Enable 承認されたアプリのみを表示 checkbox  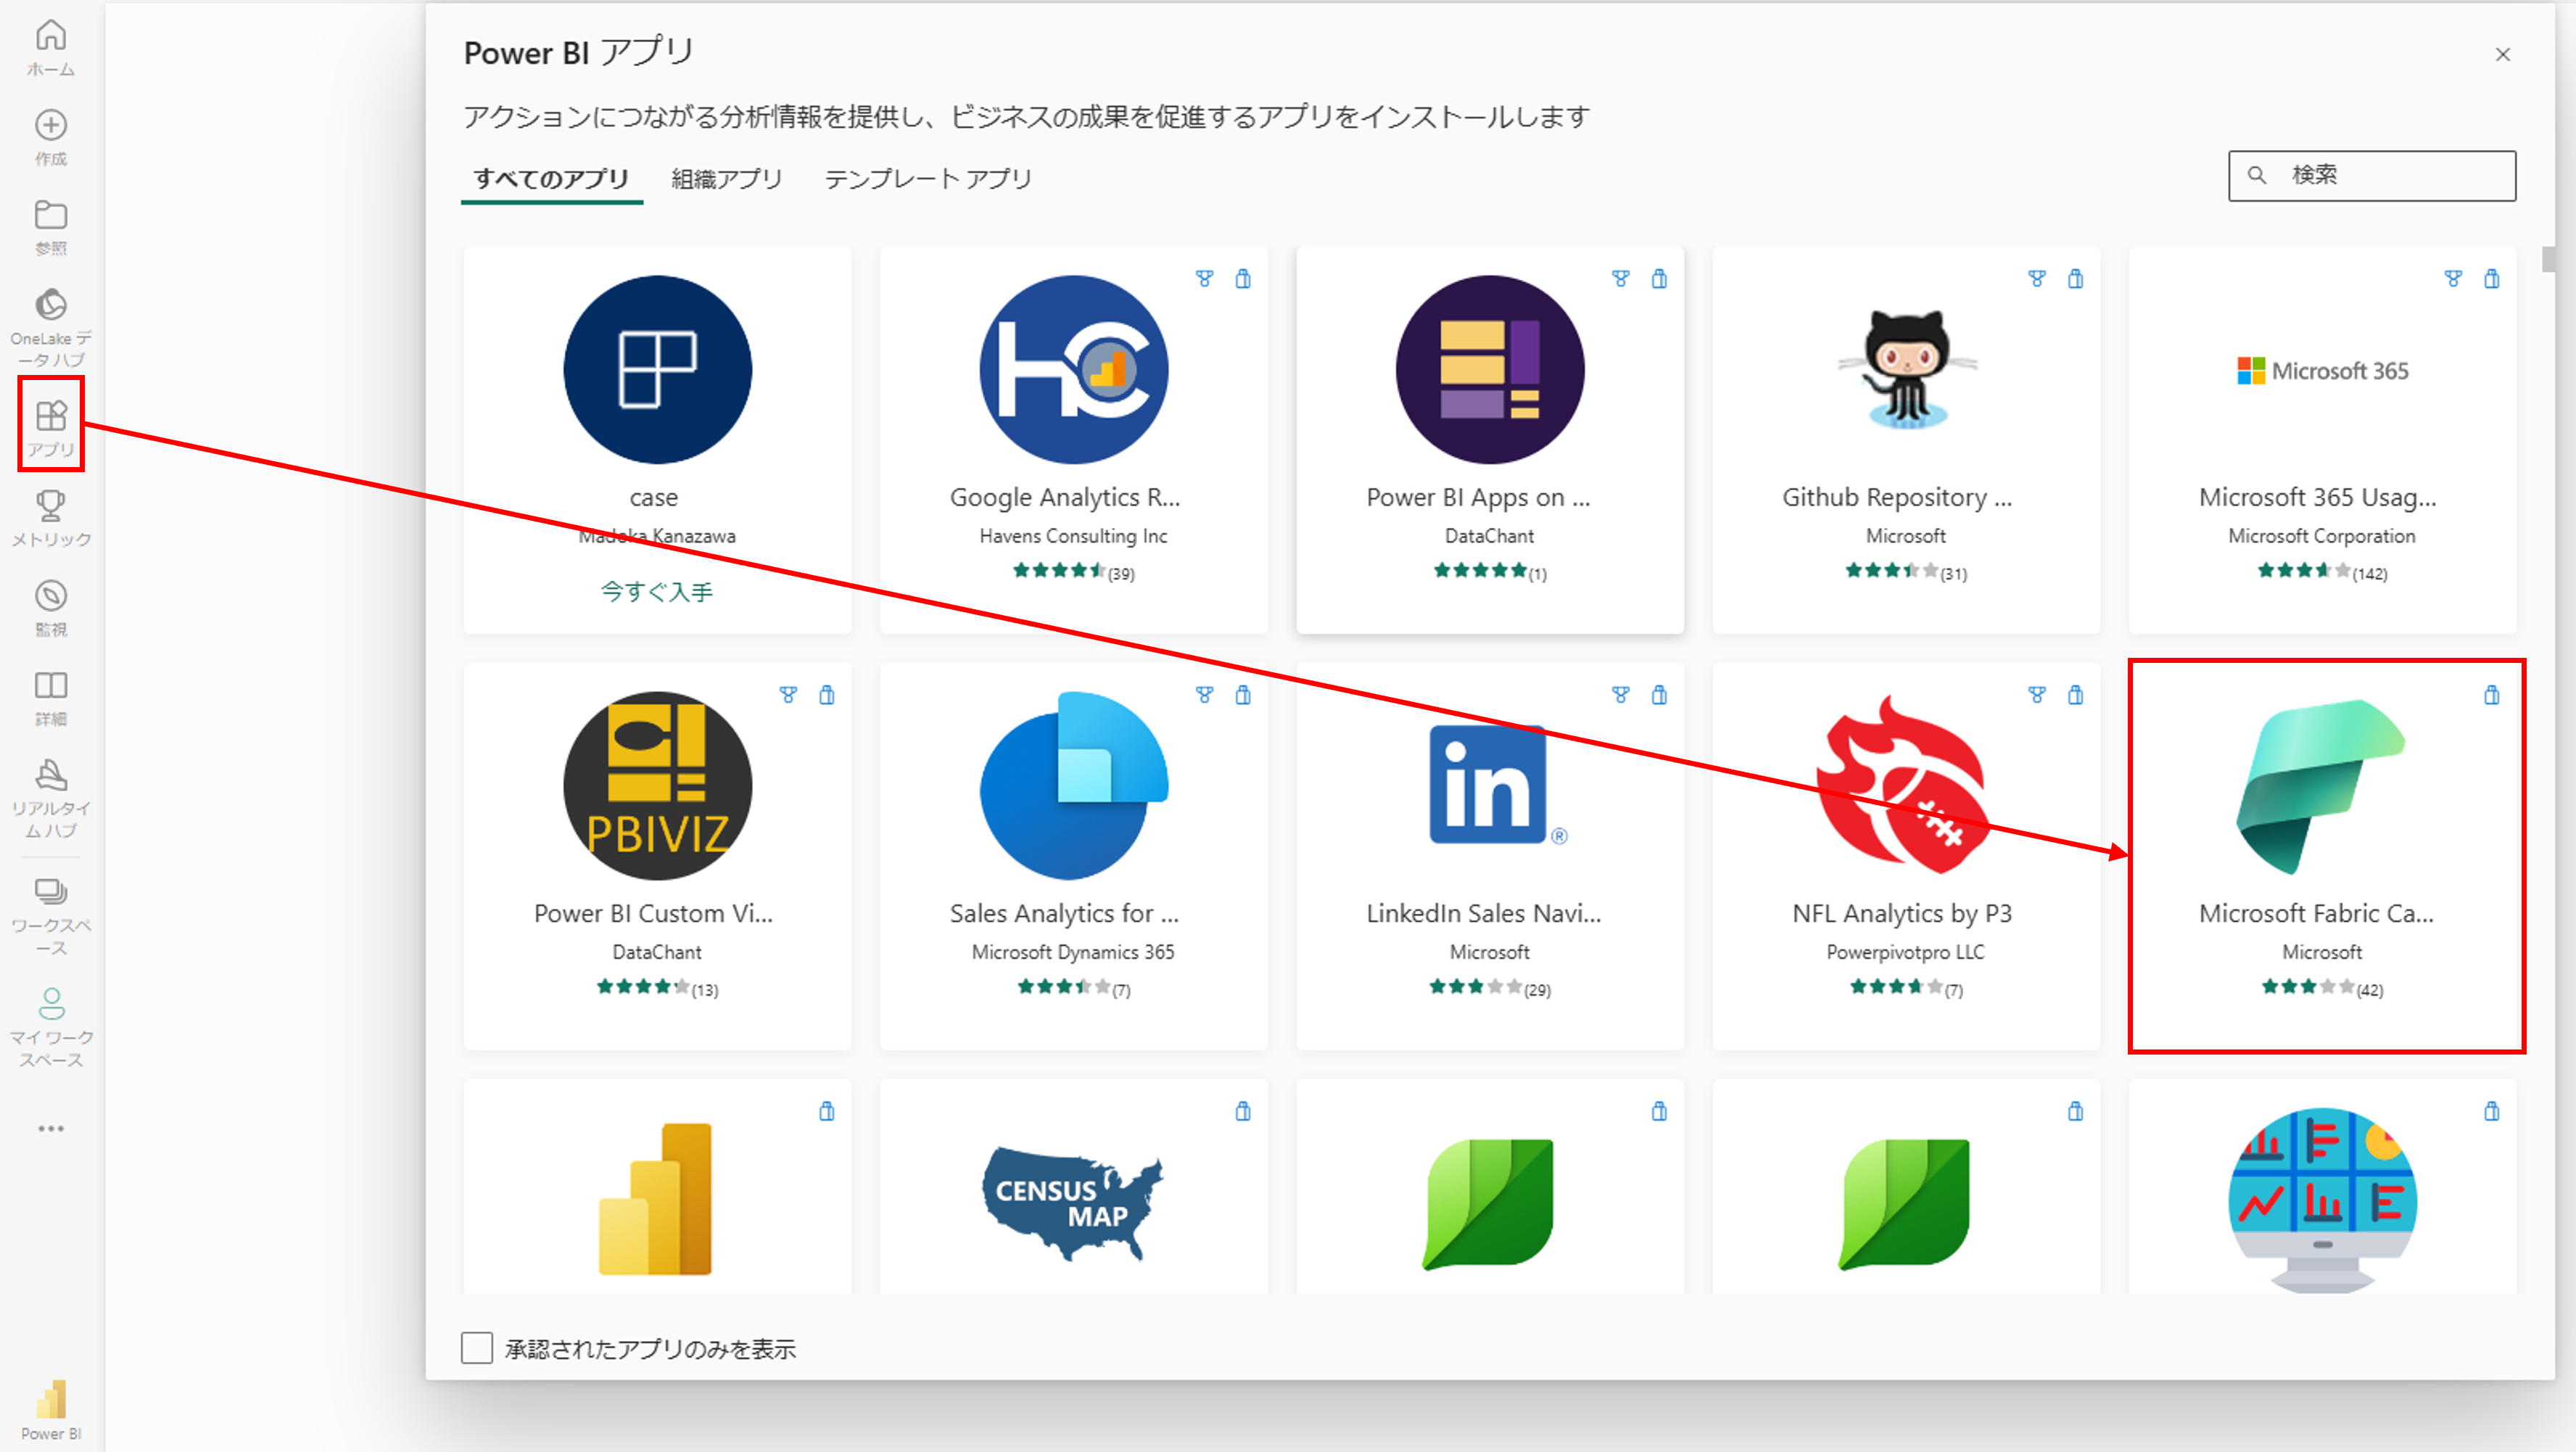point(477,1348)
